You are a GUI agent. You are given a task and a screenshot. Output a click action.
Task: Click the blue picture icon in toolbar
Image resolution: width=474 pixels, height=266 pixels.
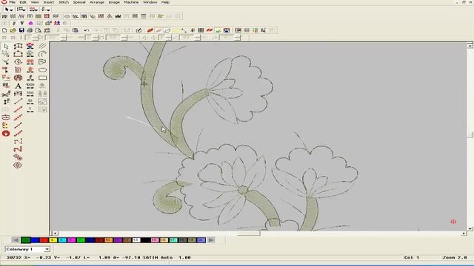[227, 30]
